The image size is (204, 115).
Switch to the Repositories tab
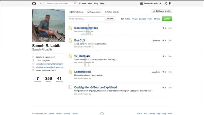click(94, 12)
